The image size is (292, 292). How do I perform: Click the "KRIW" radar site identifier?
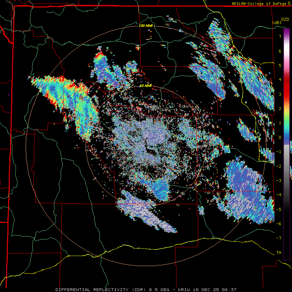(184, 290)
